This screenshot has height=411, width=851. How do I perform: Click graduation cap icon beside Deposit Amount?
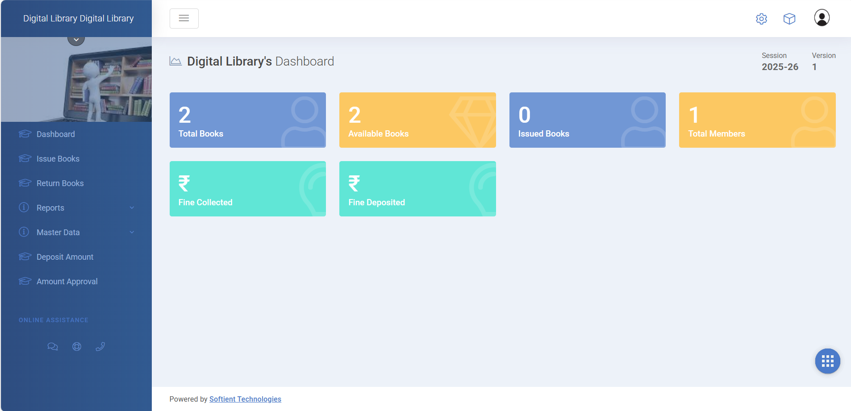point(25,257)
